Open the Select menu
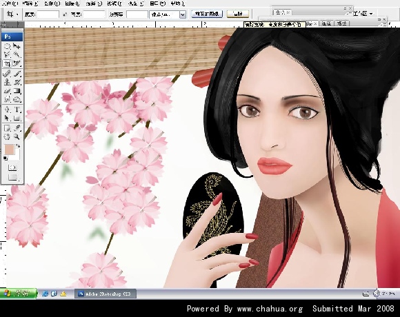The height and width of the screenshot is (317, 400). (x=93, y=3)
